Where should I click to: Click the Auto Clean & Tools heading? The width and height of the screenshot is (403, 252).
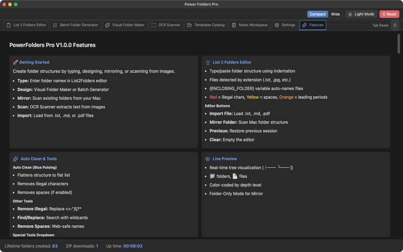[x=39, y=159]
